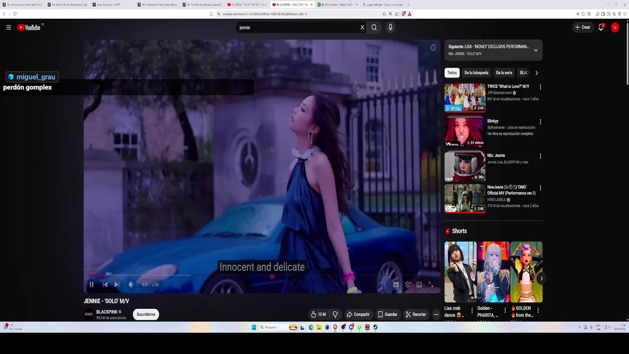Screen dimensions: 629x354
Task: Open the NewJeans 'OMG' video thumbnail
Action: point(465,199)
